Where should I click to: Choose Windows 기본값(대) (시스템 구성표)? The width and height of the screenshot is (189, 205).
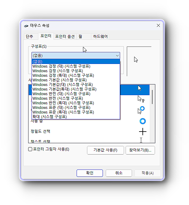[76, 84]
